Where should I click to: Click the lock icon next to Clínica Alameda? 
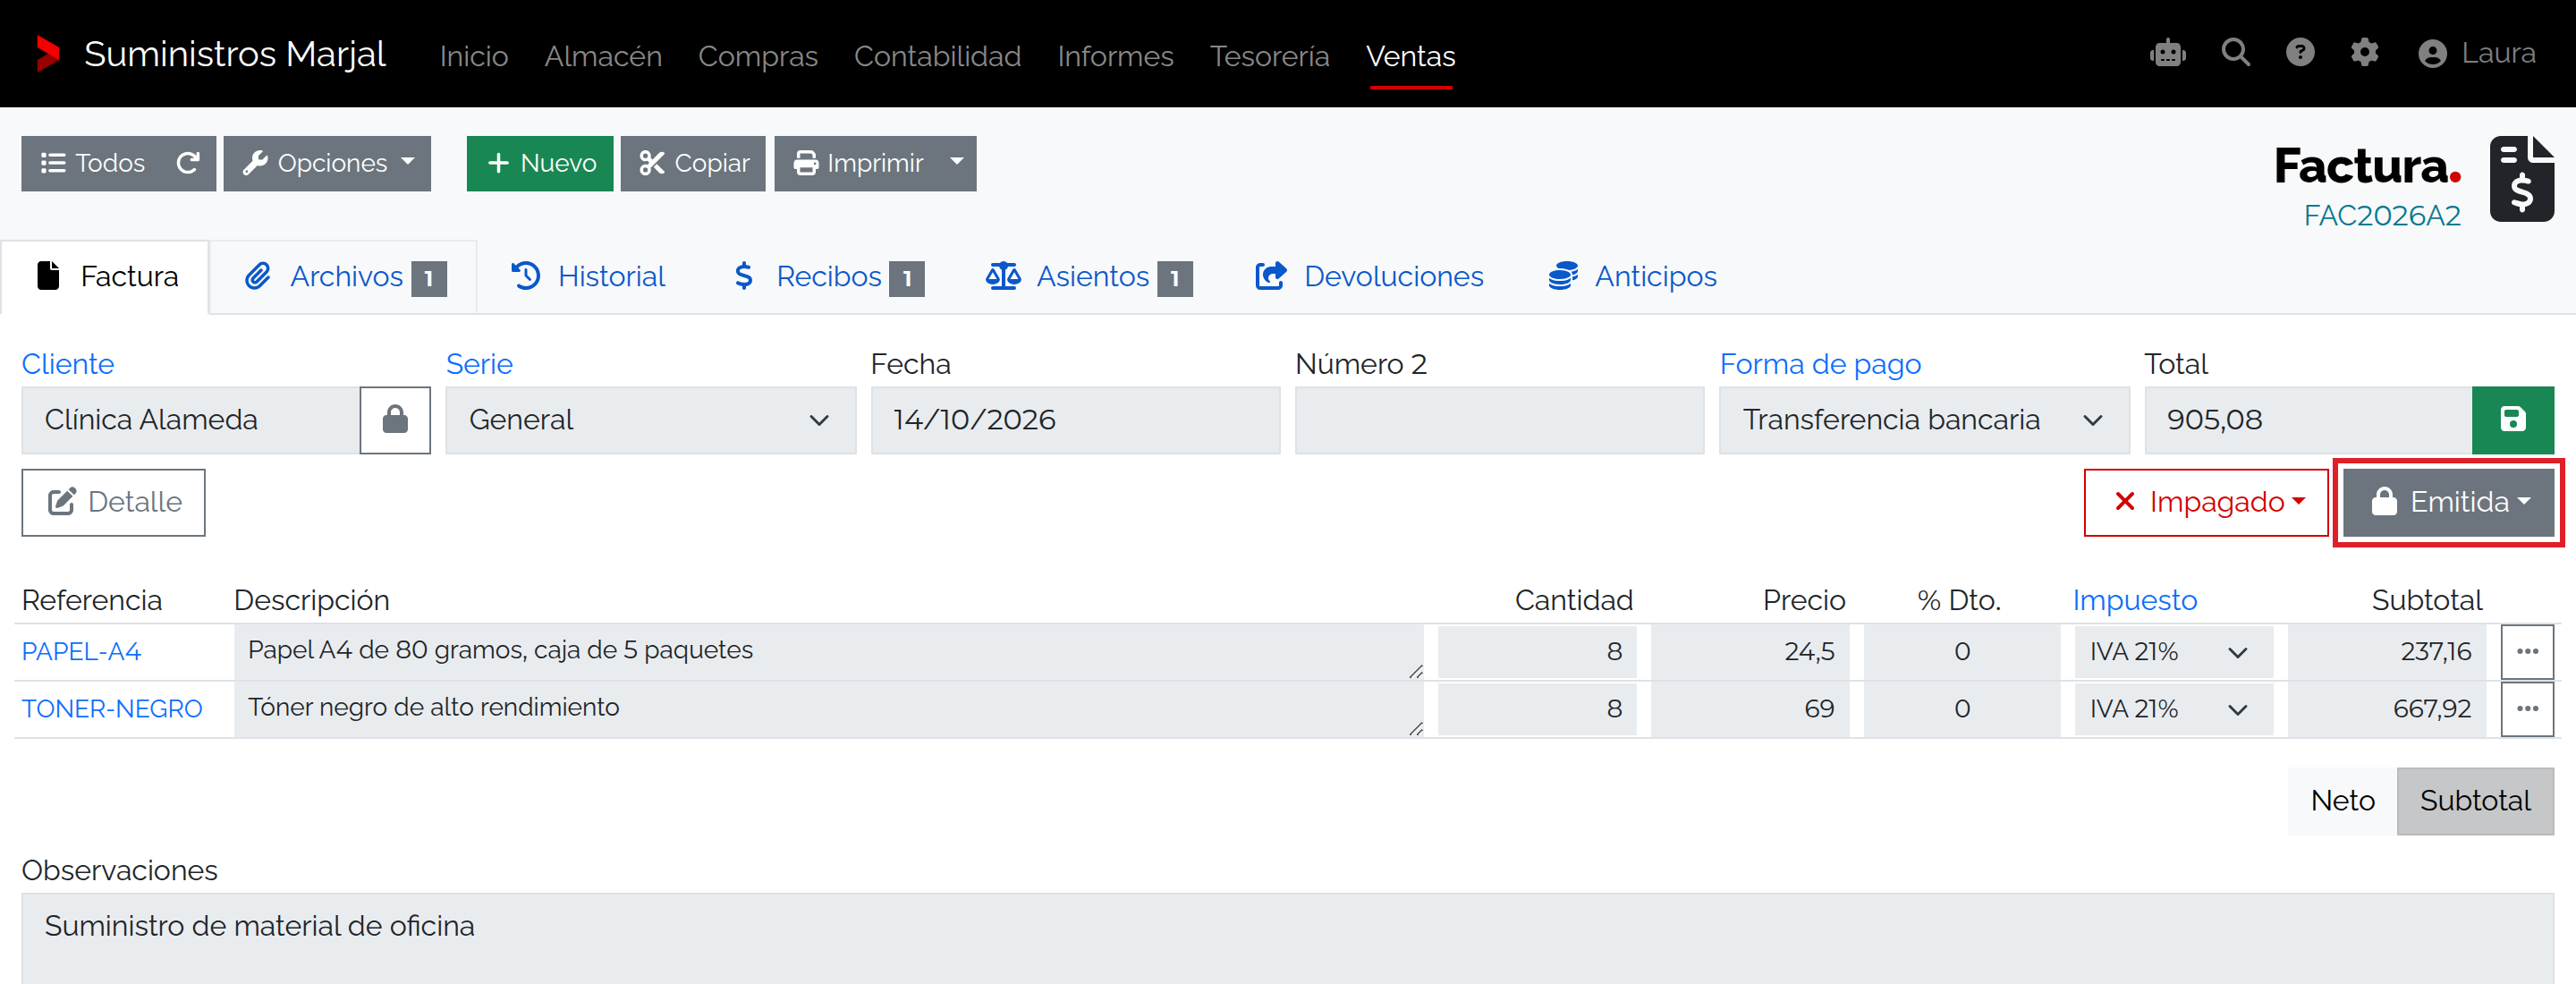click(x=395, y=420)
